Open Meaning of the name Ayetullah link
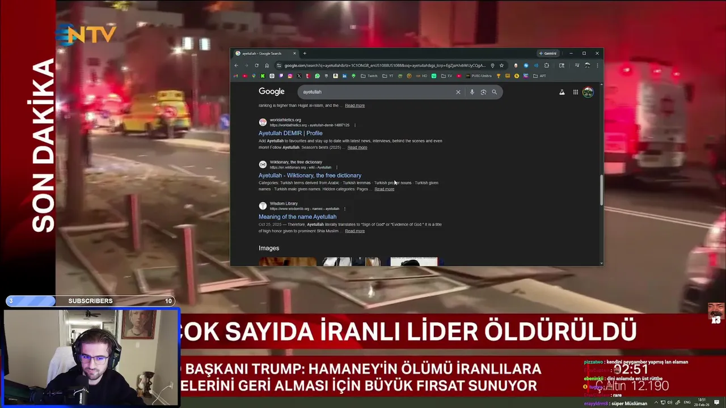Image resolution: width=726 pixels, height=408 pixels. (x=297, y=216)
